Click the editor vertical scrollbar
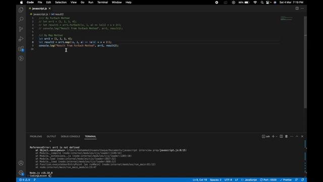Screen dimensions: 323x182 pyautogui.click(x=305, y=62)
